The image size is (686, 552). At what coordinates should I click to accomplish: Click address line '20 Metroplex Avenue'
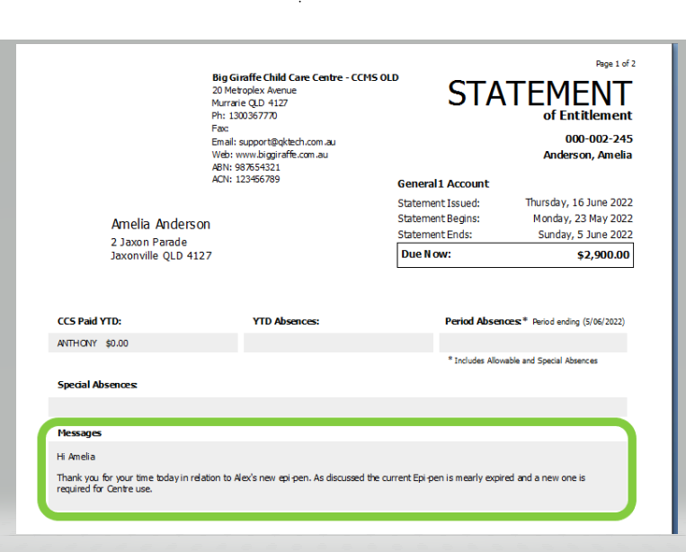254,90
